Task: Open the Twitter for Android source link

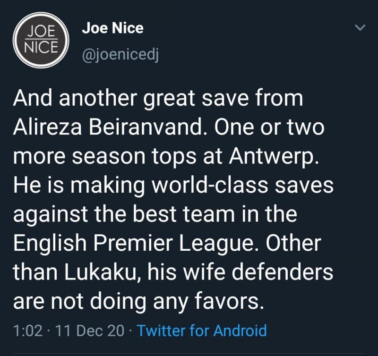Action: [202, 330]
